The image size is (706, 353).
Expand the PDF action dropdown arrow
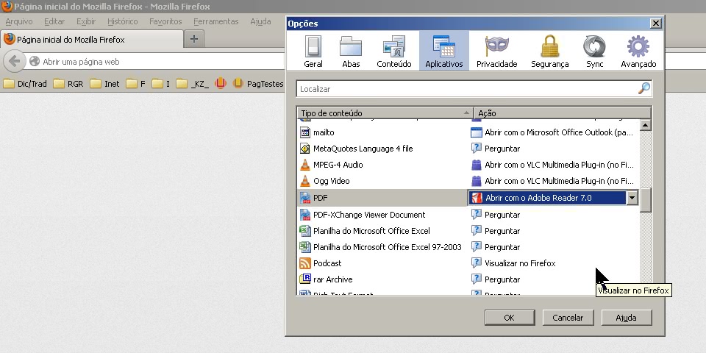click(632, 198)
